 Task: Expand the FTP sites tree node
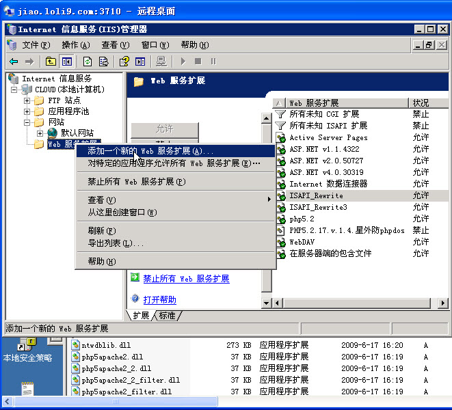click(x=27, y=100)
